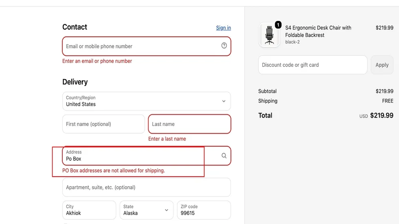Click the Sign in link
The height and width of the screenshot is (224, 399).
[x=223, y=28]
